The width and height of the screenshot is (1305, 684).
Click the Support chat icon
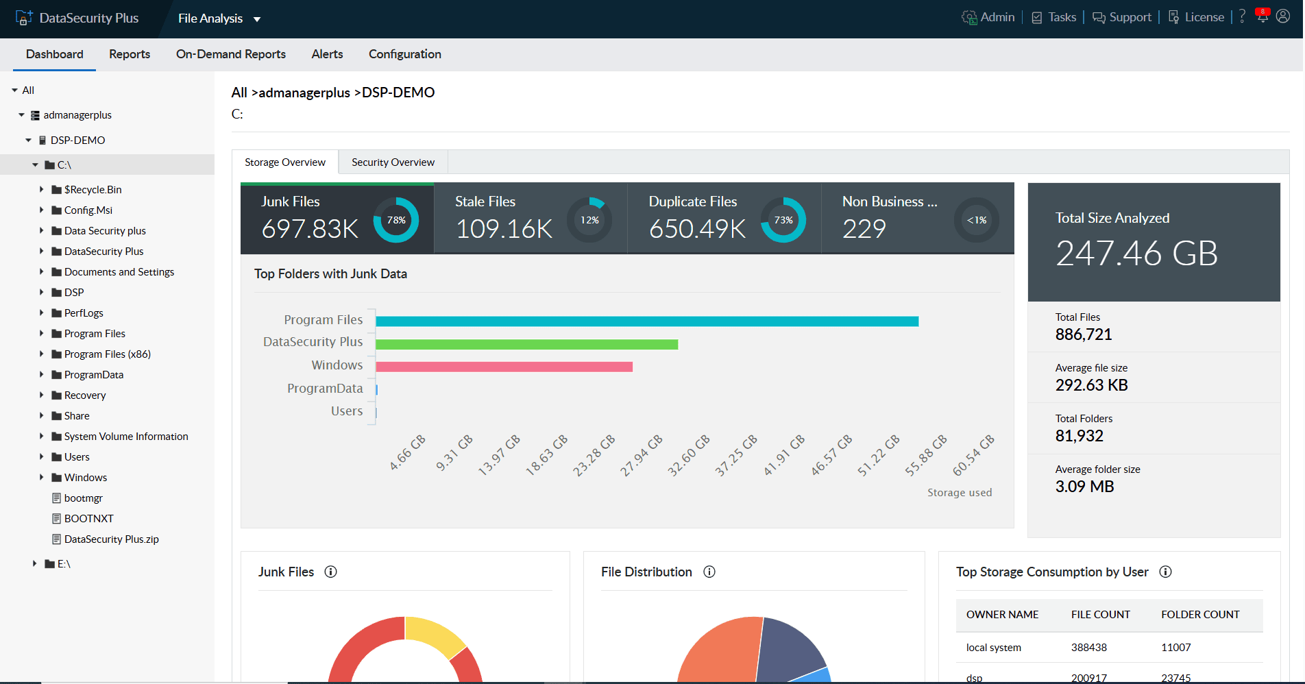coord(1099,17)
